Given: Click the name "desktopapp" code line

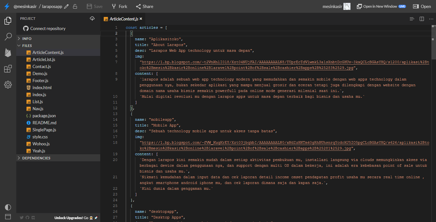Looking at the screenshot, I should tap(156, 211).
